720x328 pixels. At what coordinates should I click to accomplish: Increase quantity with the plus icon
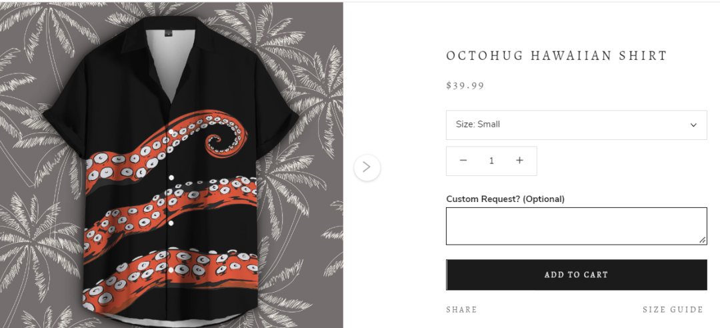pyautogui.click(x=519, y=161)
